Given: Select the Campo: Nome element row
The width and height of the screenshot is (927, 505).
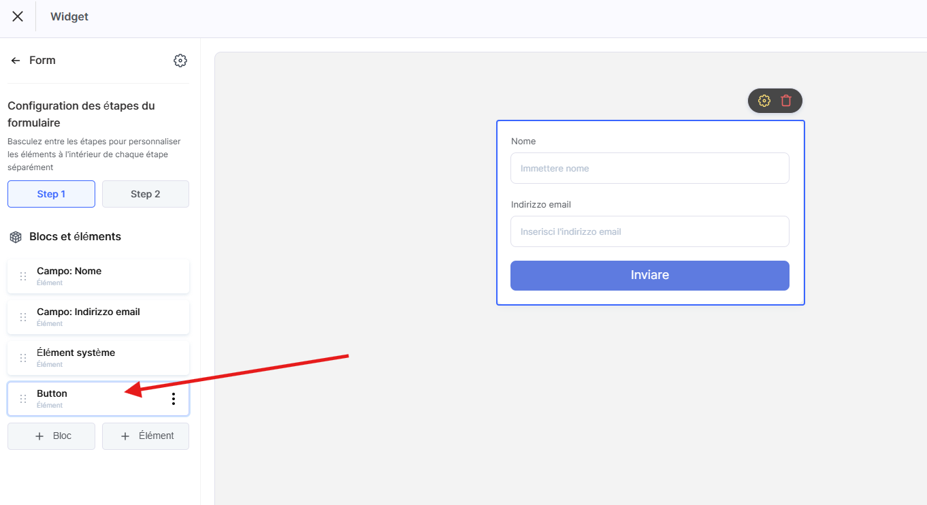Looking at the screenshot, I should [x=102, y=276].
